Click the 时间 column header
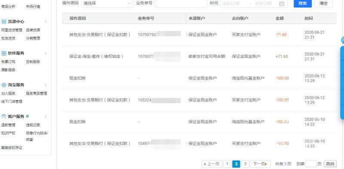The height and width of the screenshot is (169, 344). tap(308, 18)
